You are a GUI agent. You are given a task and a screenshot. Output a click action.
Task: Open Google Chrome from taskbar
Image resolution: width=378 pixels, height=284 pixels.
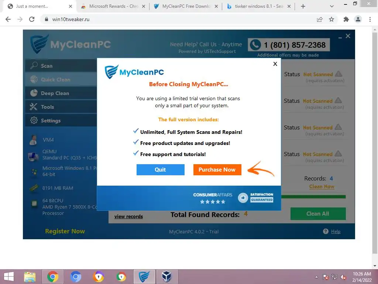coord(52,277)
